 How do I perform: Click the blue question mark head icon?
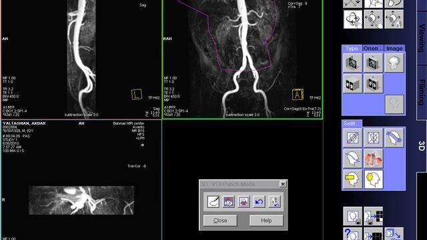pyautogui.click(x=353, y=234)
